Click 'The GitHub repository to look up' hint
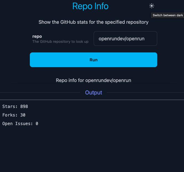Viewport: 184px width, 172px height. 60,41
